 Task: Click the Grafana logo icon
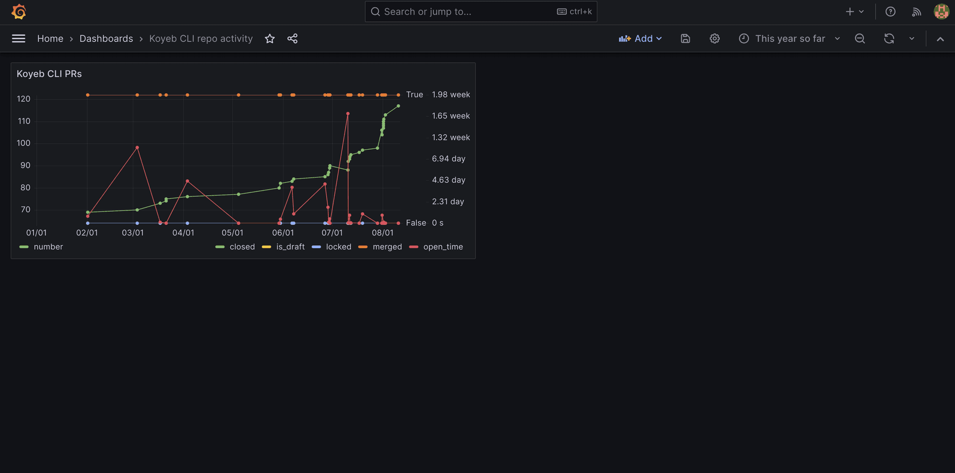pos(19,11)
